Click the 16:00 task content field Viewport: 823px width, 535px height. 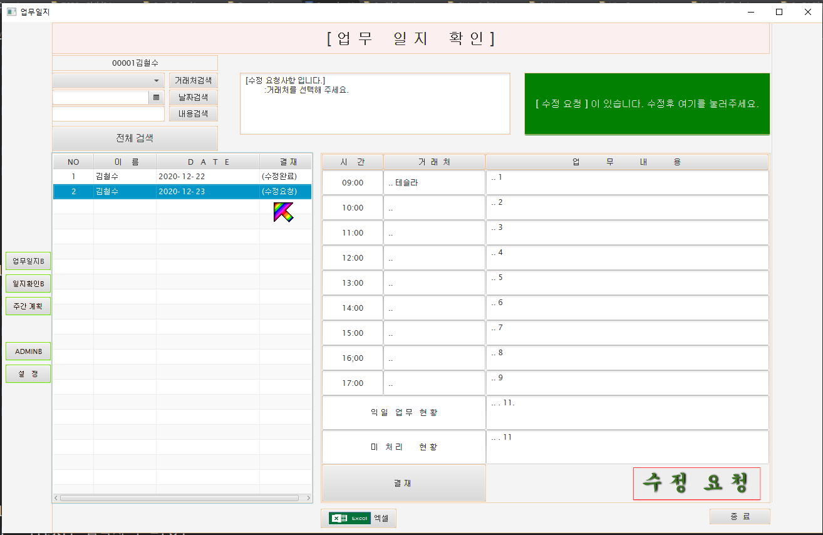coord(627,358)
